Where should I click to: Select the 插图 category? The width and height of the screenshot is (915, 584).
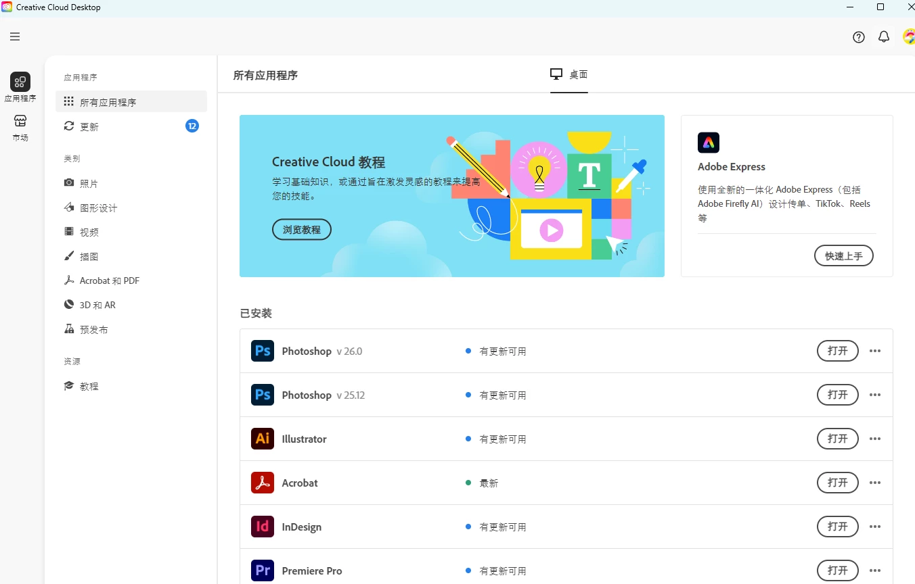[131, 256]
